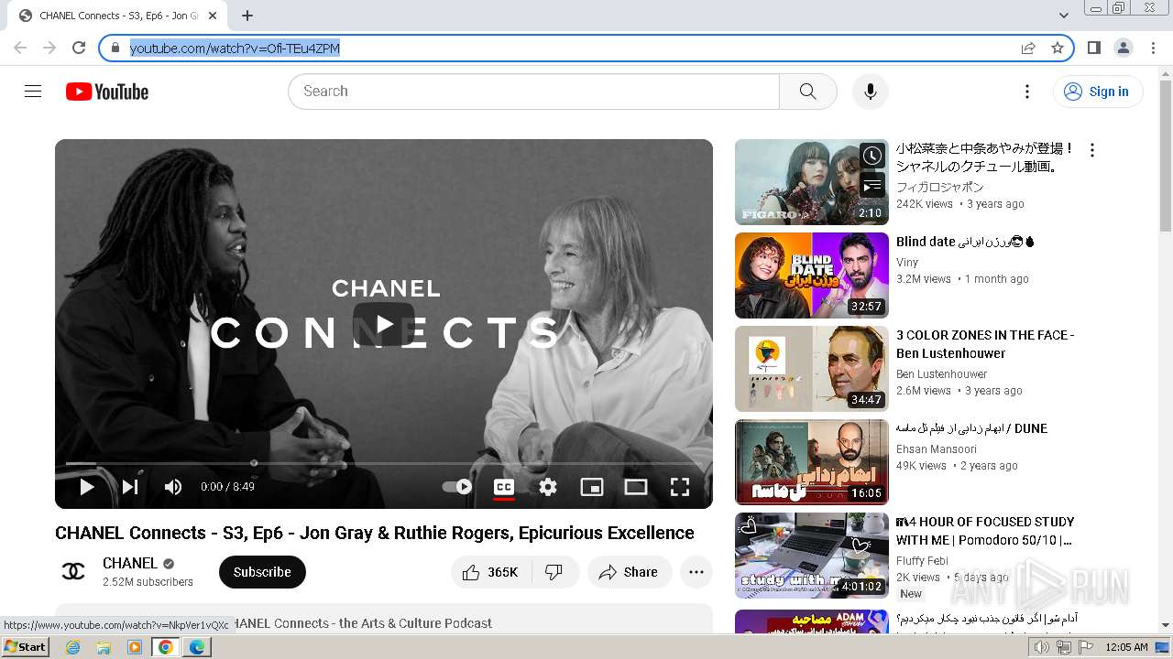Go to YouTube home via logo
Screen dimensions: 1173x659
click(x=107, y=92)
